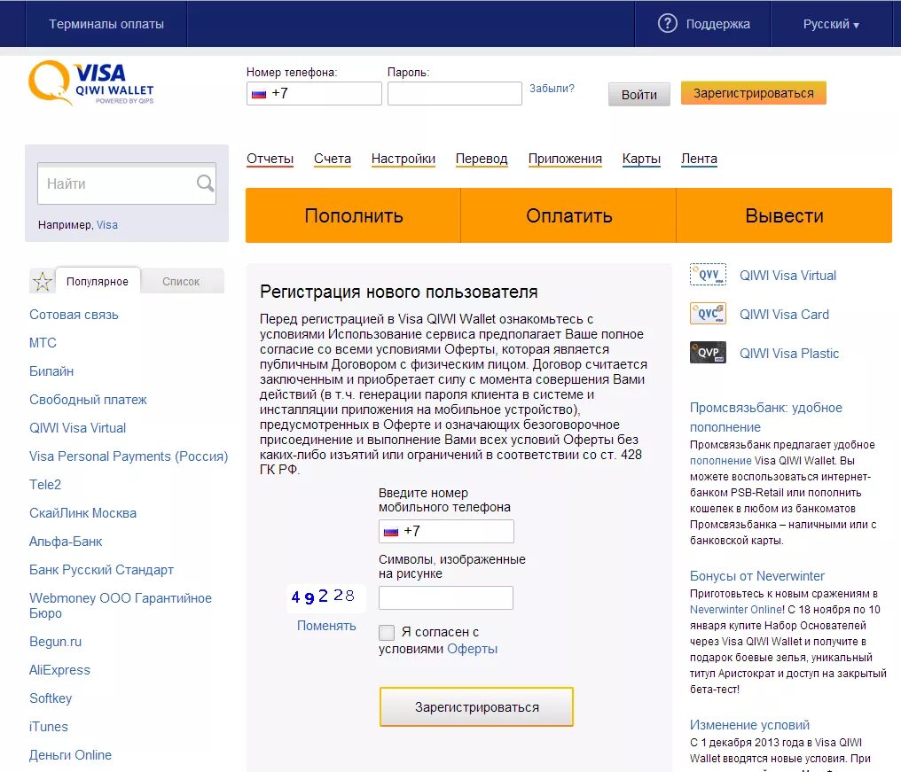This screenshot has width=901, height=772.
Task: Open the Перевод menu item
Action: point(482,159)
